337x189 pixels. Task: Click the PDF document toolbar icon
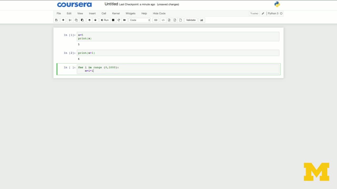(x=175, y=20)
